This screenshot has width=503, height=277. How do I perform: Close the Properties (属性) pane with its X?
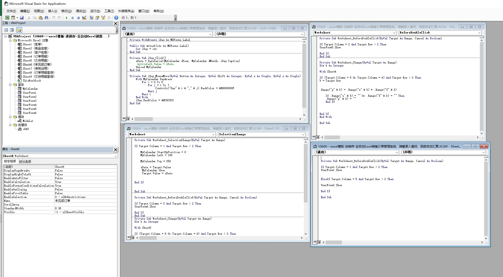[115, 150]
